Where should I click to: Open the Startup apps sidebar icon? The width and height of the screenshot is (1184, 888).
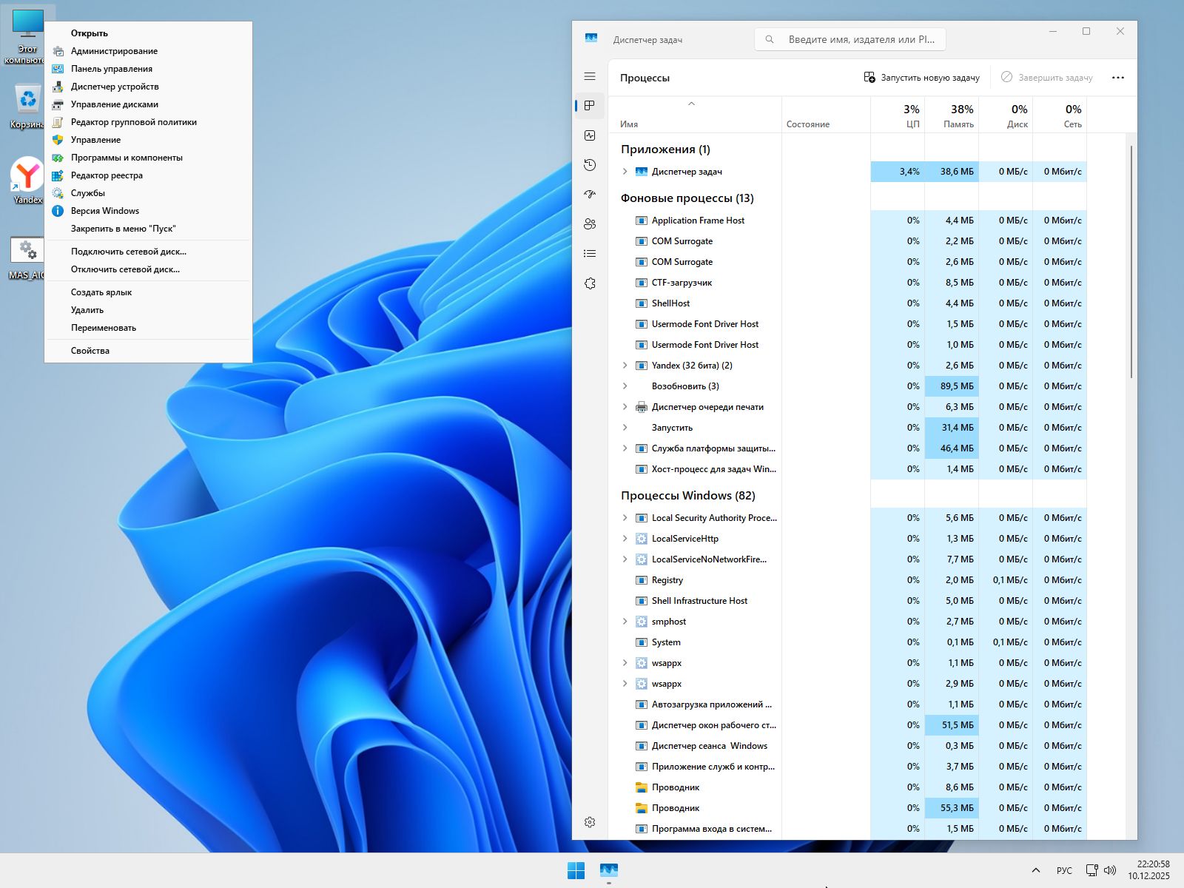(590, 195)
